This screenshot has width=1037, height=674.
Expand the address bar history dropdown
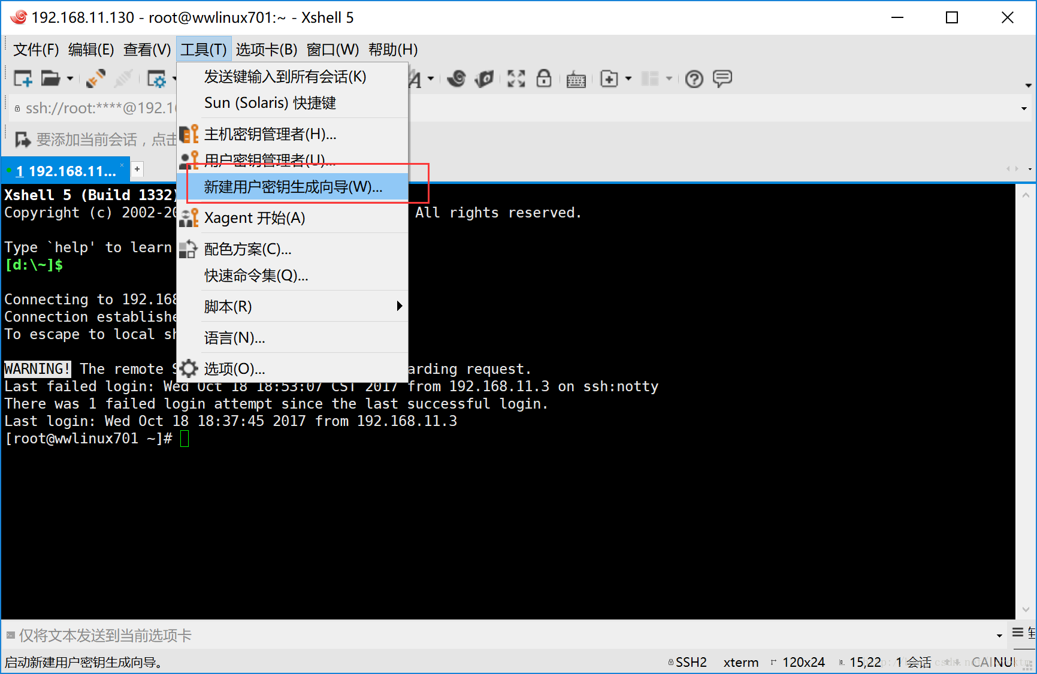[x=1024, y=108]
